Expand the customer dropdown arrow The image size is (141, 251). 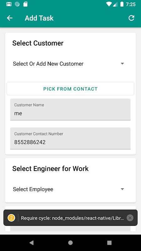122,64
